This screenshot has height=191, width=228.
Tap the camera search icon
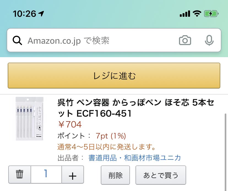pyautogui.click(x=185, y=40)
